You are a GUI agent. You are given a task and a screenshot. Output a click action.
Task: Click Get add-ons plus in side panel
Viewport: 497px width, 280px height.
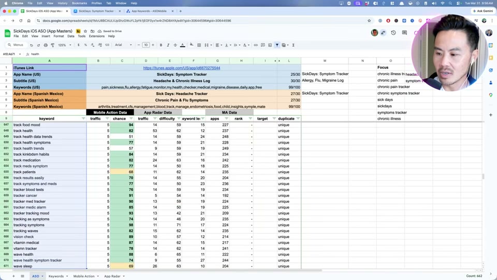(491, 115)
